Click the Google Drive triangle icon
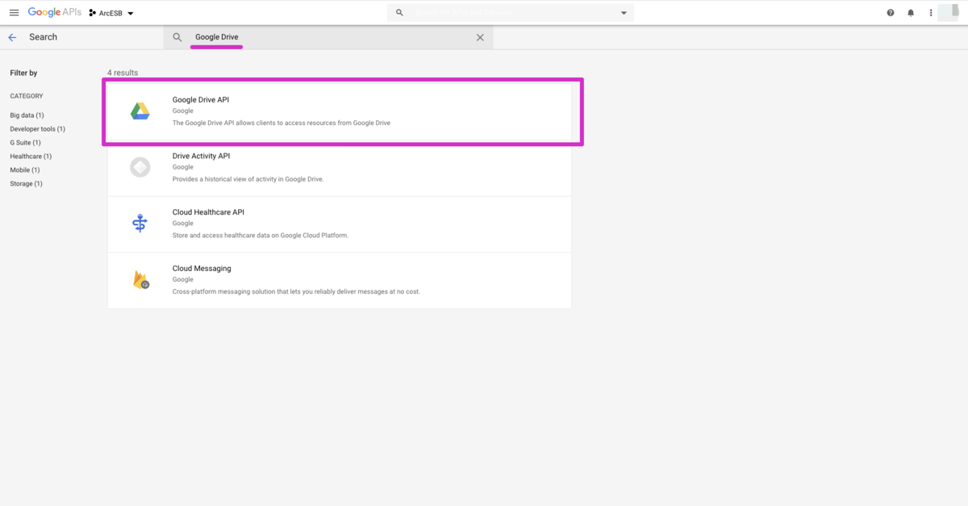The height and width of the screenshot is (506, 968). tap(140, 111)
